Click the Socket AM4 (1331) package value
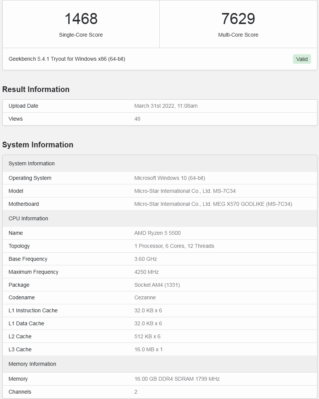Screen dimensions: 319x399 [157, 285]
